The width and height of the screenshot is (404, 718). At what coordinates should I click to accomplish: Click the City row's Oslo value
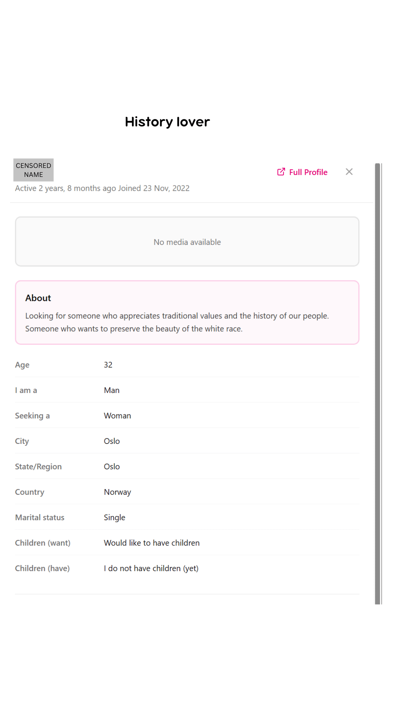click(111, 441)
